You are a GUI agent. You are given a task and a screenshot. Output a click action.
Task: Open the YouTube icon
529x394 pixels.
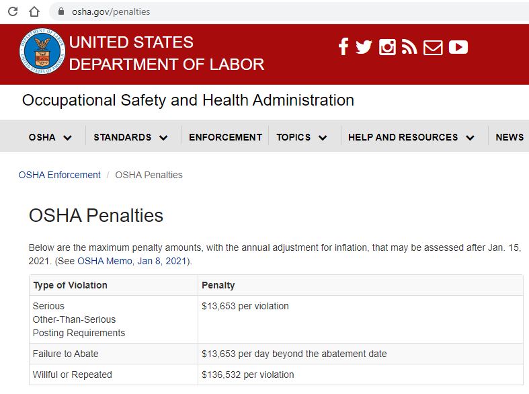tap(458, 47)
